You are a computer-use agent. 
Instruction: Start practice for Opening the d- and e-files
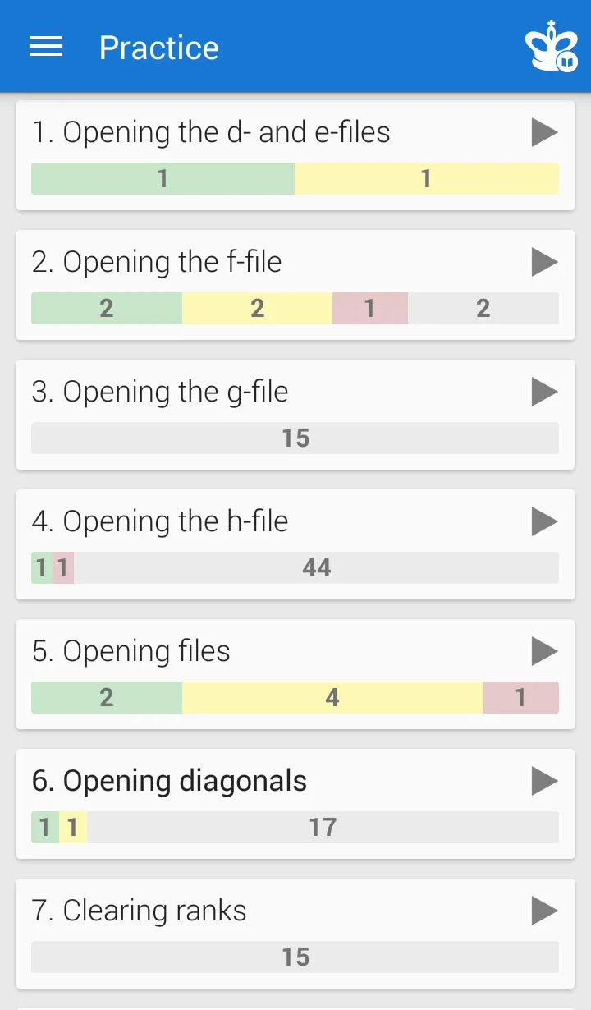point(544,132)
